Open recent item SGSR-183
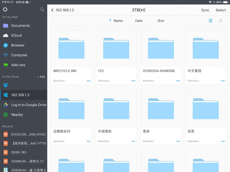This screenshot has height=172, width=230. click(23, 152)
